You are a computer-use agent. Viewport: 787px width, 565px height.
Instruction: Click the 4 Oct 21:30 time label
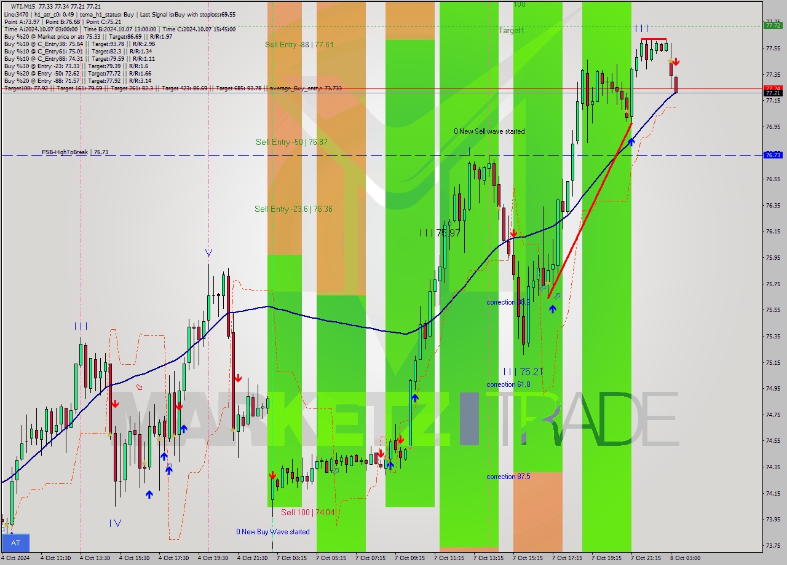click(x=253, y=558)
